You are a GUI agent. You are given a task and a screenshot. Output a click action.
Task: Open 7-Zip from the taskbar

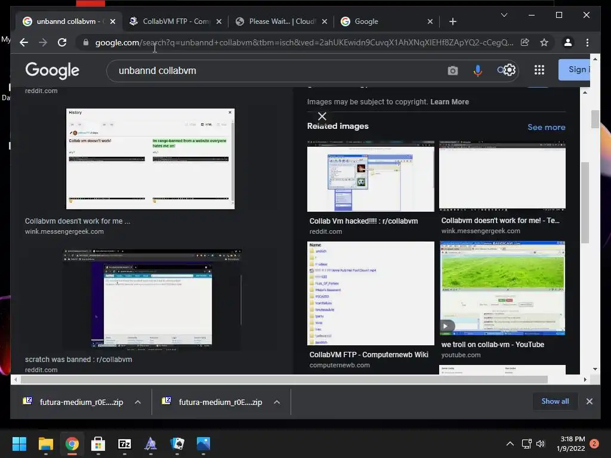(124, 444)
